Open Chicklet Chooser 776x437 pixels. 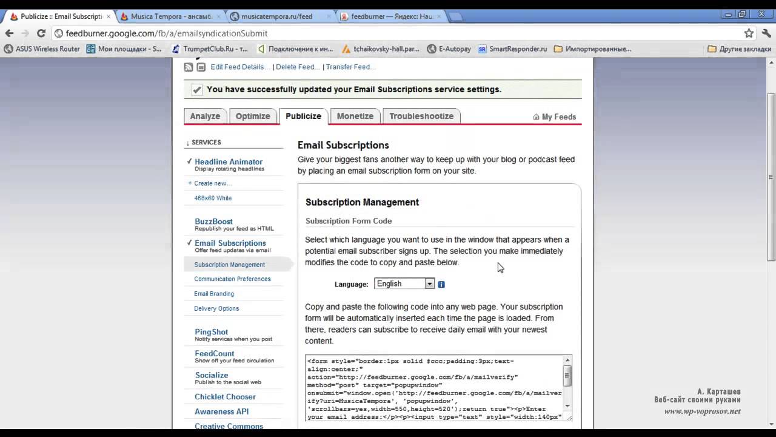point(225,397)
